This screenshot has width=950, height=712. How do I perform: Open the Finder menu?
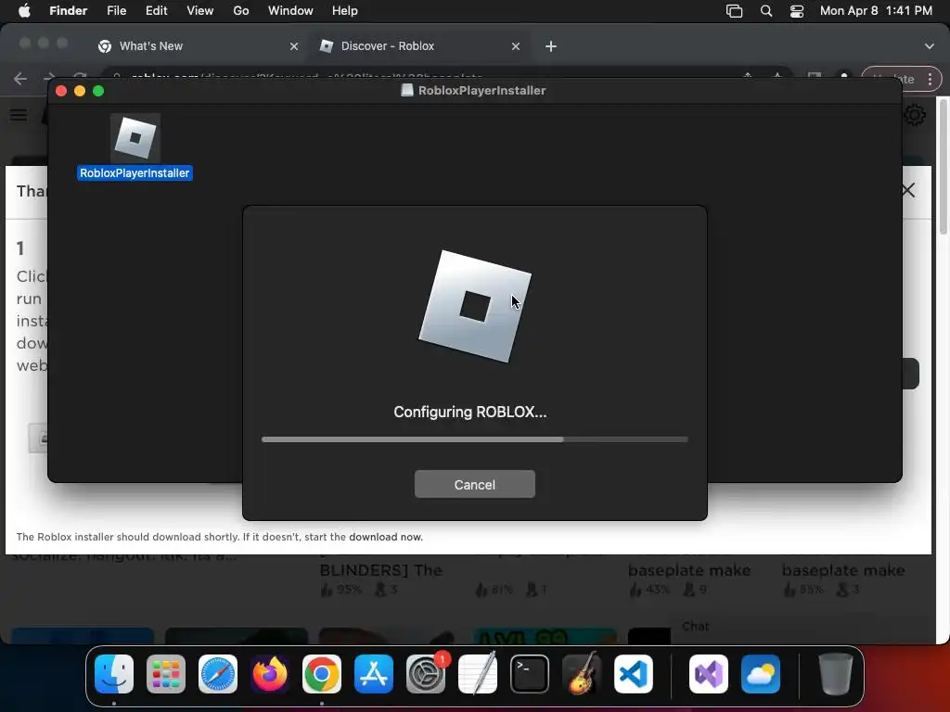coord(68,11)
